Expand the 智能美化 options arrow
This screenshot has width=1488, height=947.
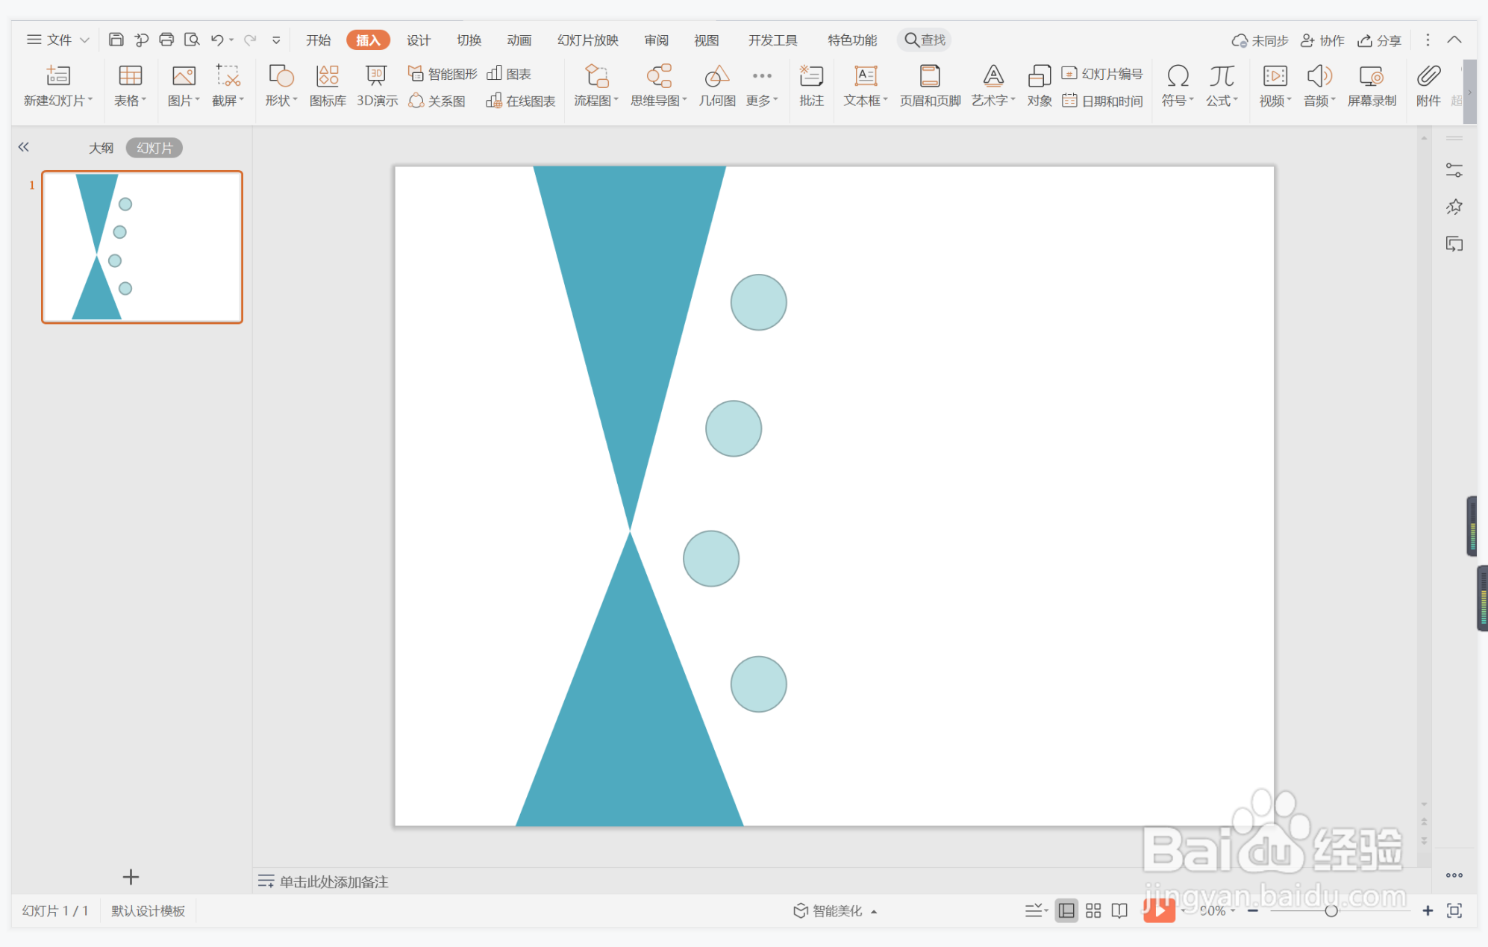pyautogui.click(x=874, y=911)
